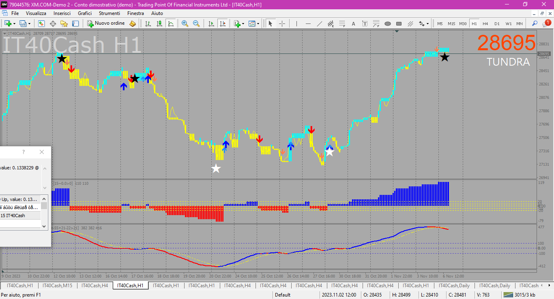Image resolution: width=554 pixels, height=299 pixels.
Task: Select the trendline tool
Action: (319, 23)
